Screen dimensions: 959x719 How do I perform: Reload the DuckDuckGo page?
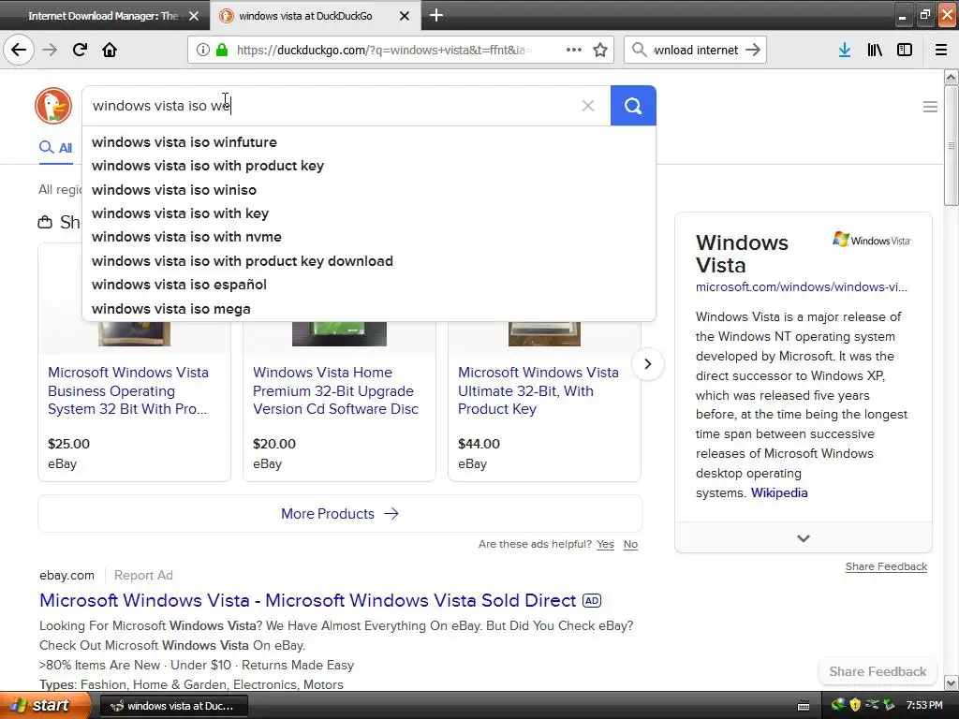coord(80,50)
